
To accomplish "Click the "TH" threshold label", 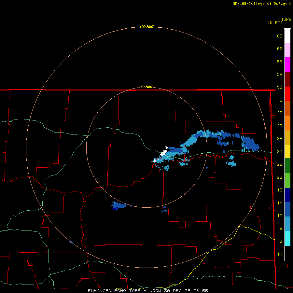I will [x=280, y=254].
